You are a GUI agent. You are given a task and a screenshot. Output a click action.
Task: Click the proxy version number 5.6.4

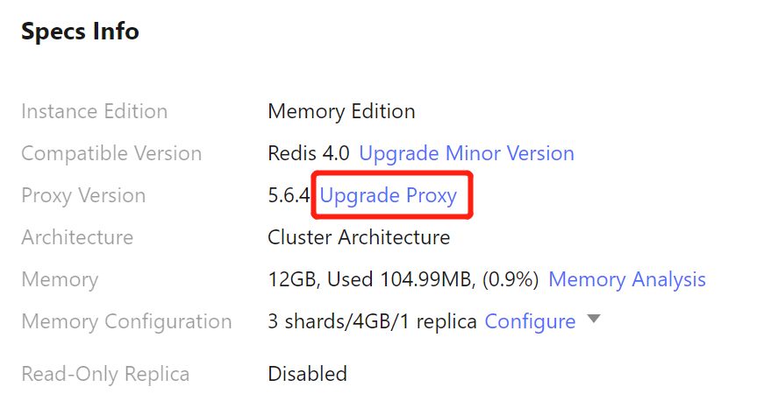pos(289,195)
